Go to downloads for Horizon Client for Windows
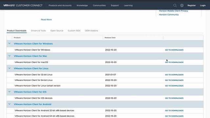Image resolution: width=210 pixels, height=118 pixels. [174, 50]
